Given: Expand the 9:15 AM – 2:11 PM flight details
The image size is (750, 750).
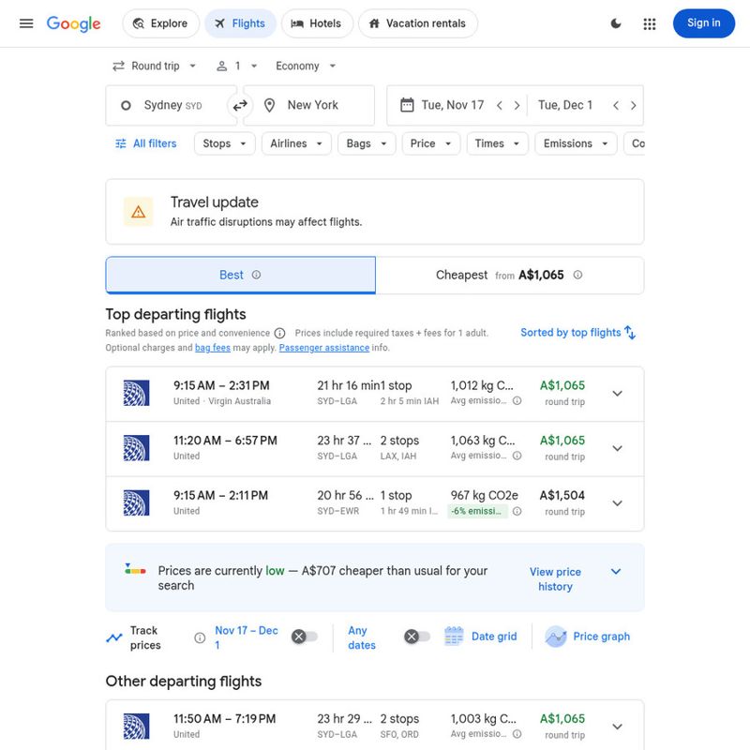Looking at the screenshot, I should [618, 503].
